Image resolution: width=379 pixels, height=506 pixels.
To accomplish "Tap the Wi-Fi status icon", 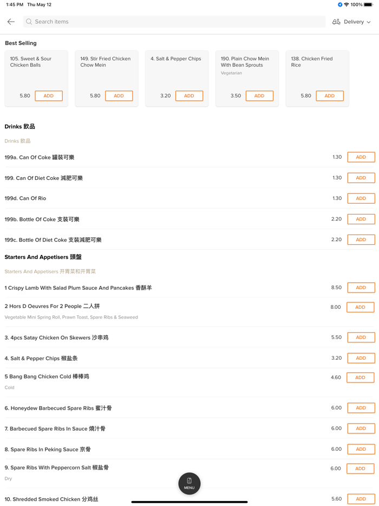I will [x=347, y=4].
